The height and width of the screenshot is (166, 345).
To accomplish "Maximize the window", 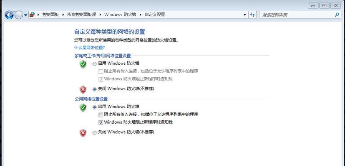I will [x=325, y=6].
